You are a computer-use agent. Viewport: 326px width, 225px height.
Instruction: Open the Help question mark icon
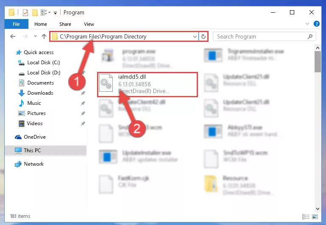316,24
